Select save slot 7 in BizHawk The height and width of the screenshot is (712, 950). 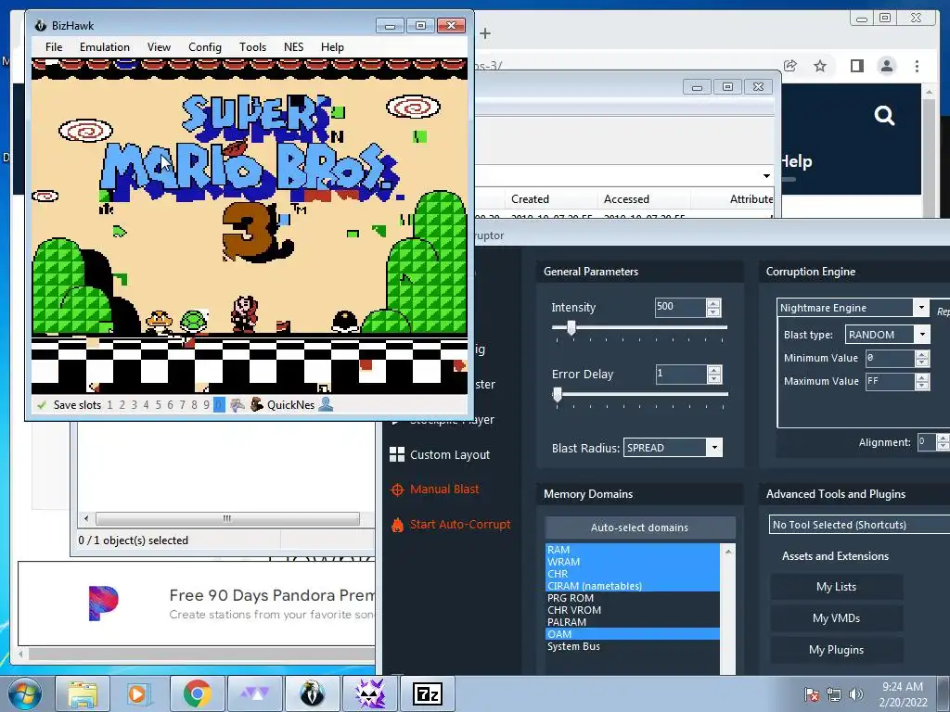pos(183,405)
